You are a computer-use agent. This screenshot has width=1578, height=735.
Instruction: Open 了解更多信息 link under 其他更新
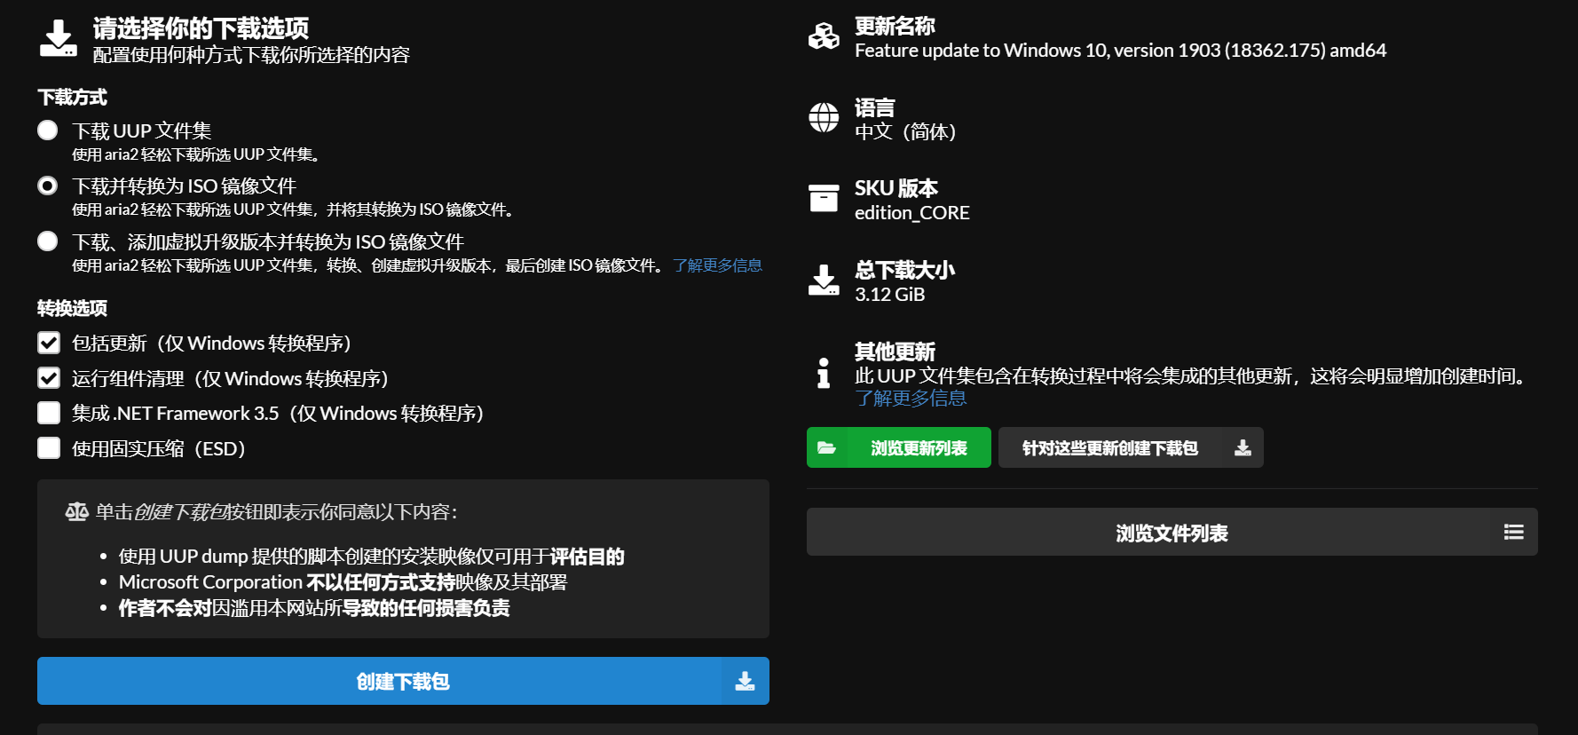pos(911,399)
